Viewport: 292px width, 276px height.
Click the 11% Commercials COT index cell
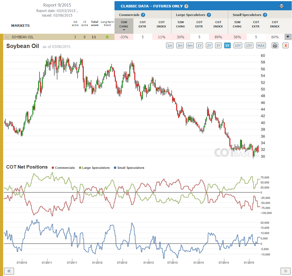[162, 37]
